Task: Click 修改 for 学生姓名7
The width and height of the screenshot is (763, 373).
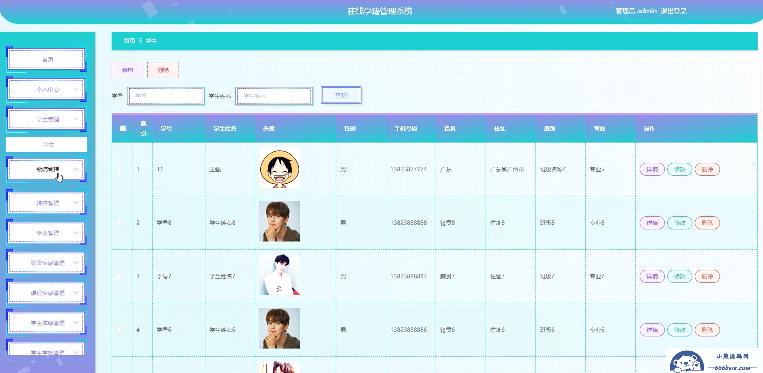Action: pos(679,277)
